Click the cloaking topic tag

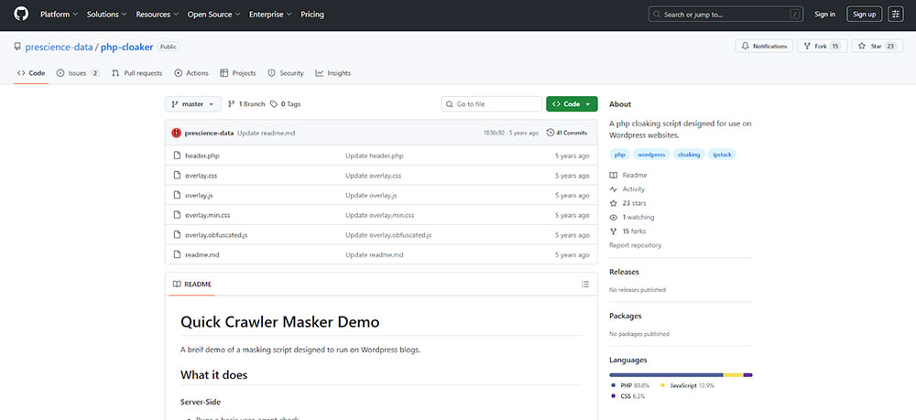point(689,155)
